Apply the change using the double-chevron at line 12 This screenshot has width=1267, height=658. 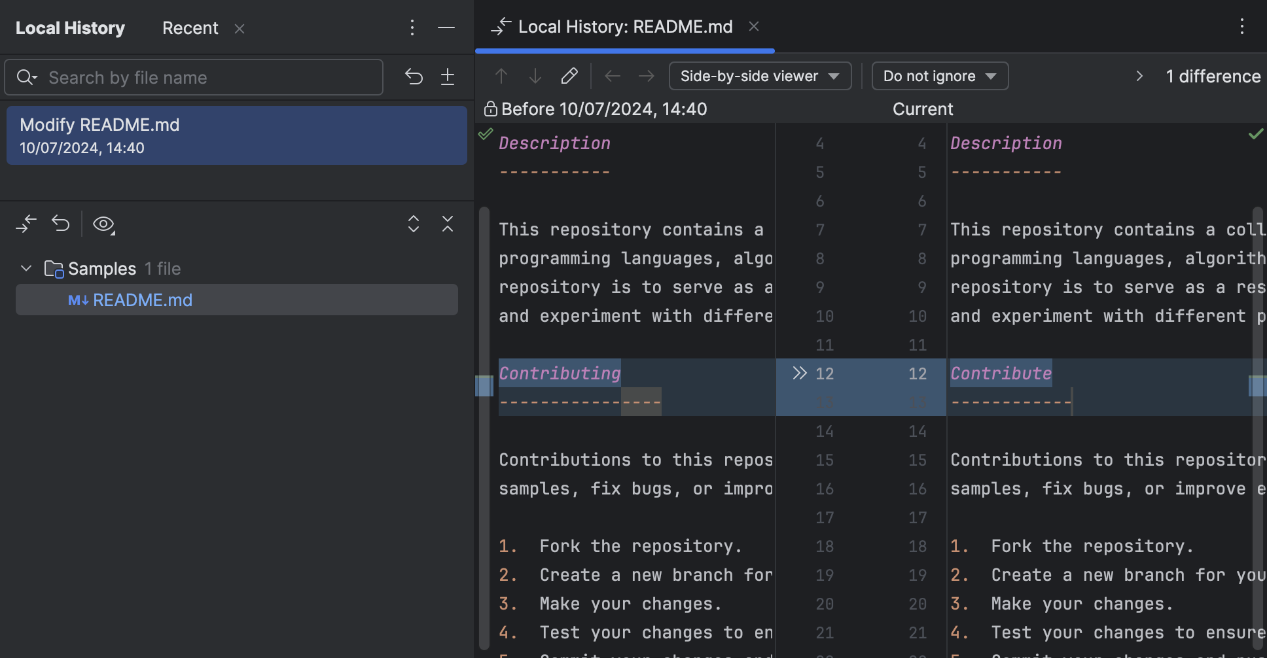pyautogui.click(x=800, y=373)
